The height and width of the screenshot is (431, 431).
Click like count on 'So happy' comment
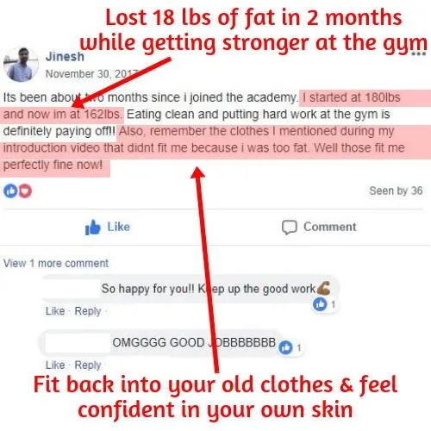(326, 304)
